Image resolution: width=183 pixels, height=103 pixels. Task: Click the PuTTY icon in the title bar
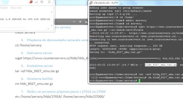pyautogui.click(x=91, y=3)
